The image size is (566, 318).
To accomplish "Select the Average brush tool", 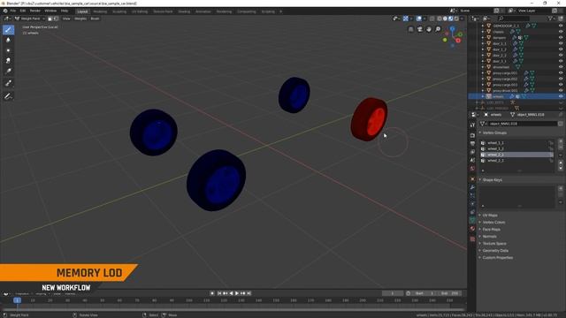I will click(8, 51).
